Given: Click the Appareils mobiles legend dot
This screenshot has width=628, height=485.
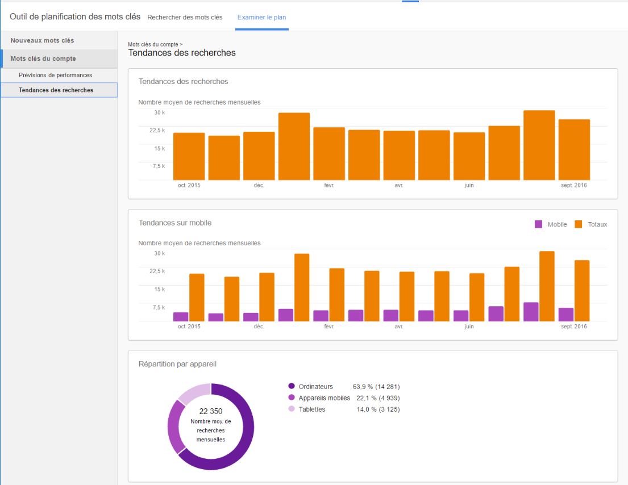Looking at the screenshot, I should (x=292, y=398).
